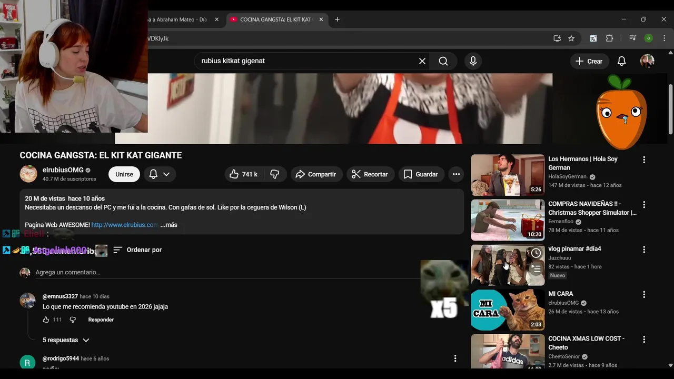The width and height of the screenshot is (674, 379).
Task: Open options for Los Hermanos video
Action: click(644, 159)
